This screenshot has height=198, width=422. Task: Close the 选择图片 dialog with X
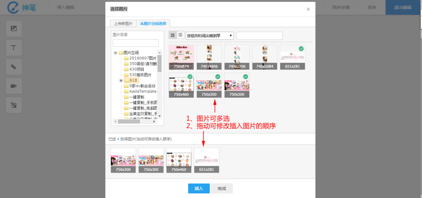point(308,9)
